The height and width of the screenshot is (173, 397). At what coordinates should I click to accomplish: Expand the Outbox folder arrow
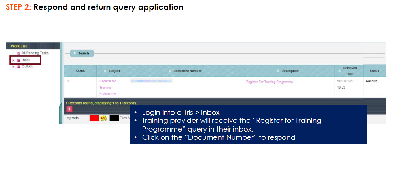tap(13, 67)
